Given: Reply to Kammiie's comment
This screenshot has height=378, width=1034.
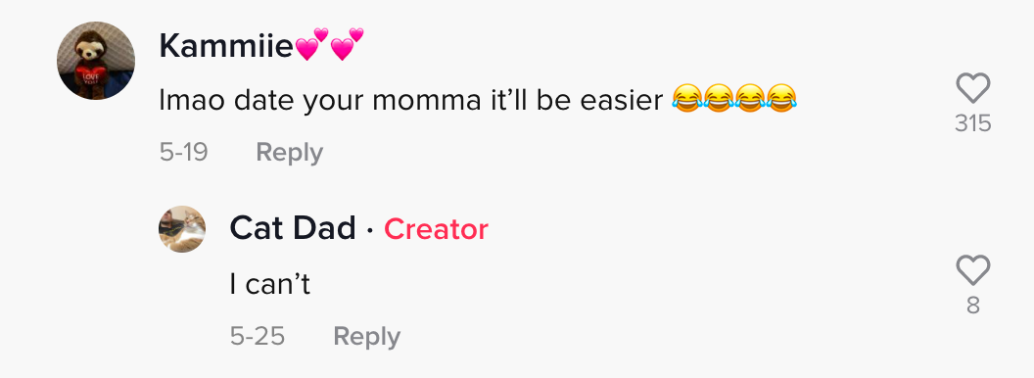Looking at the screenshot, I should point(290,153).
